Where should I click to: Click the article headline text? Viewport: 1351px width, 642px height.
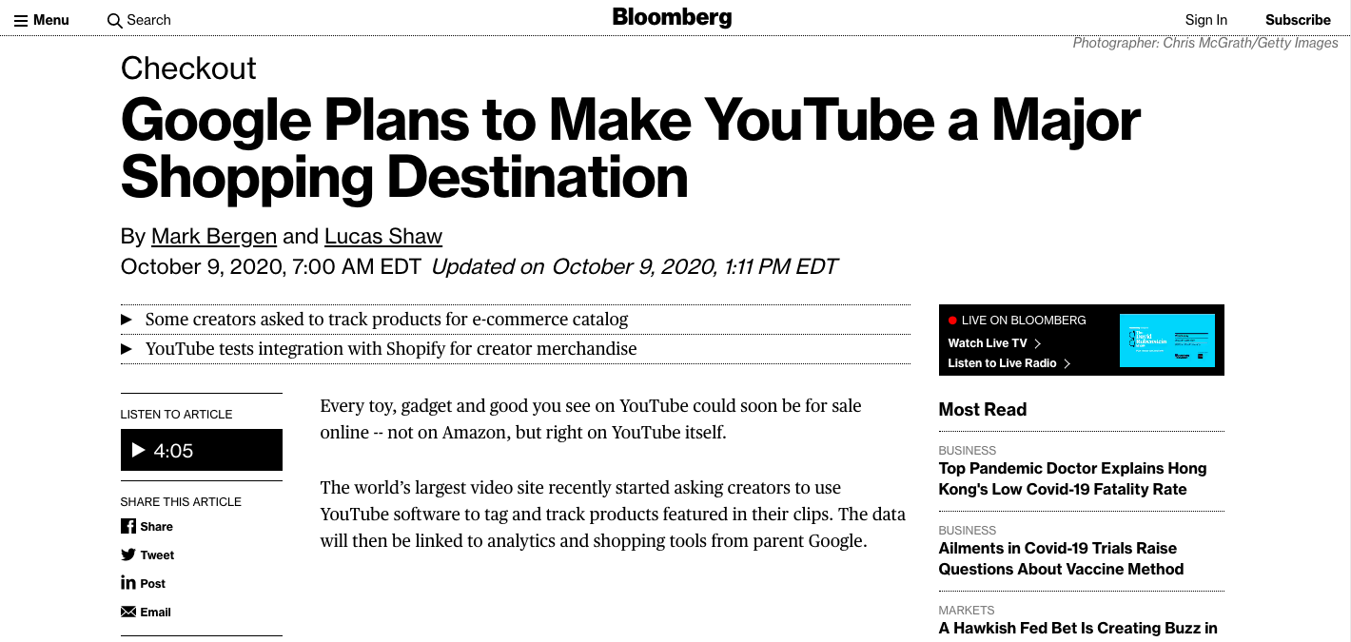coord(630,148)
